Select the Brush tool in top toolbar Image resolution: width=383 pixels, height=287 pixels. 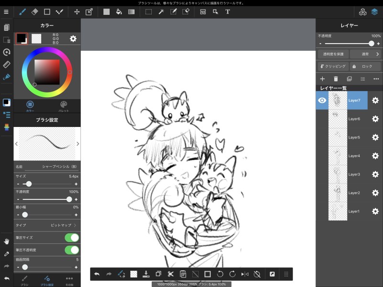point(23,11)
